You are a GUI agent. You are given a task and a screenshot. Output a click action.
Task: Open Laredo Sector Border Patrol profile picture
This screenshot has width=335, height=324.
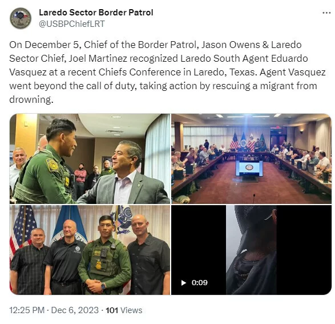tap(21, 18)
